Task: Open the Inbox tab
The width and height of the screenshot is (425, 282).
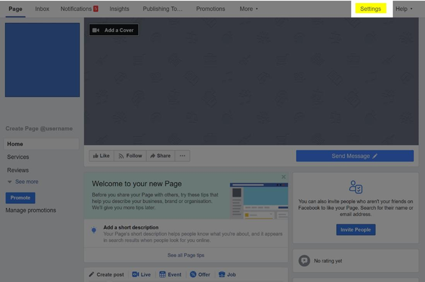Action: [42, 9]
